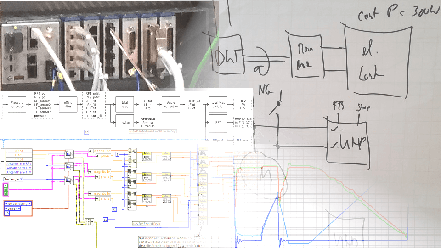
Task: Select the RFtot cluster element
Action: 19,151
